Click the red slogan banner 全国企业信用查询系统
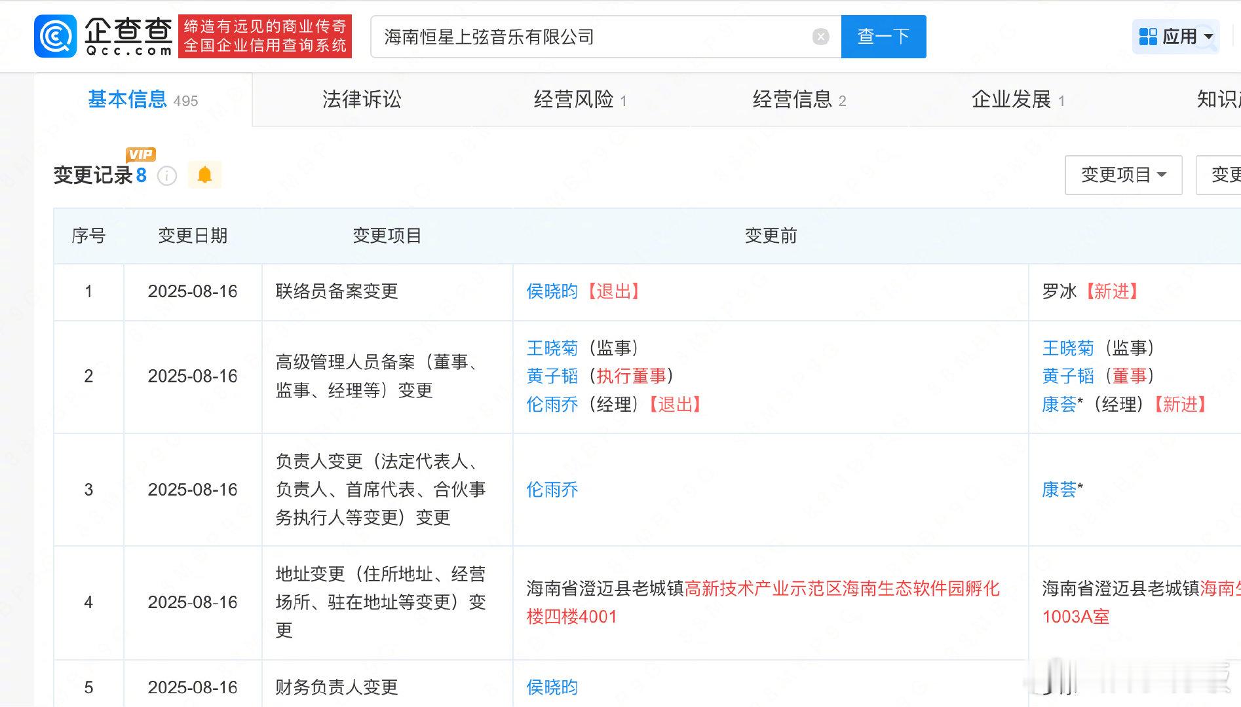 click(265, 36)
